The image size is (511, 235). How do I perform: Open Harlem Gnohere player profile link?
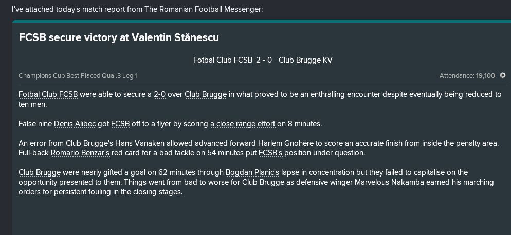tap(286, 143)
